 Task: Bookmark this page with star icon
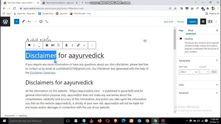coord(175,8)
